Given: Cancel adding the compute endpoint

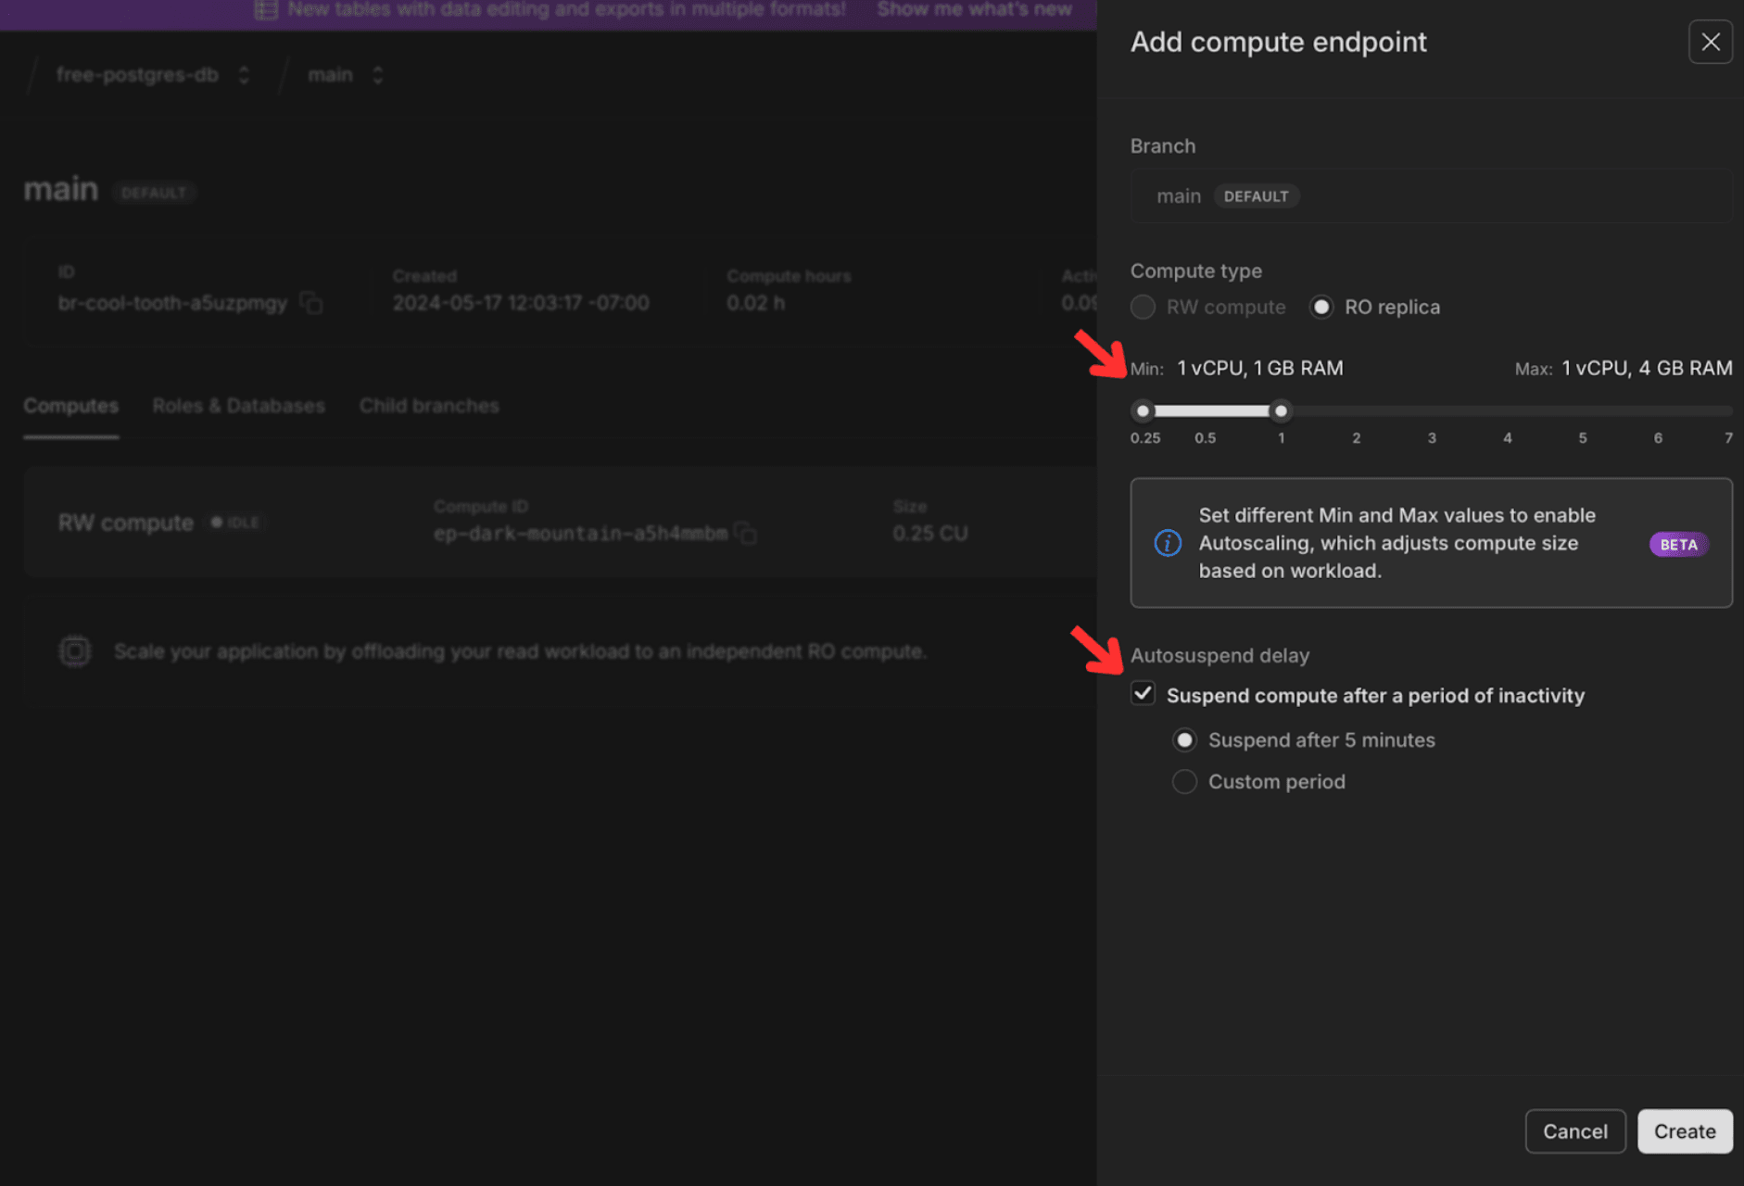Looking at the screenshot, I should 1574,1131.
